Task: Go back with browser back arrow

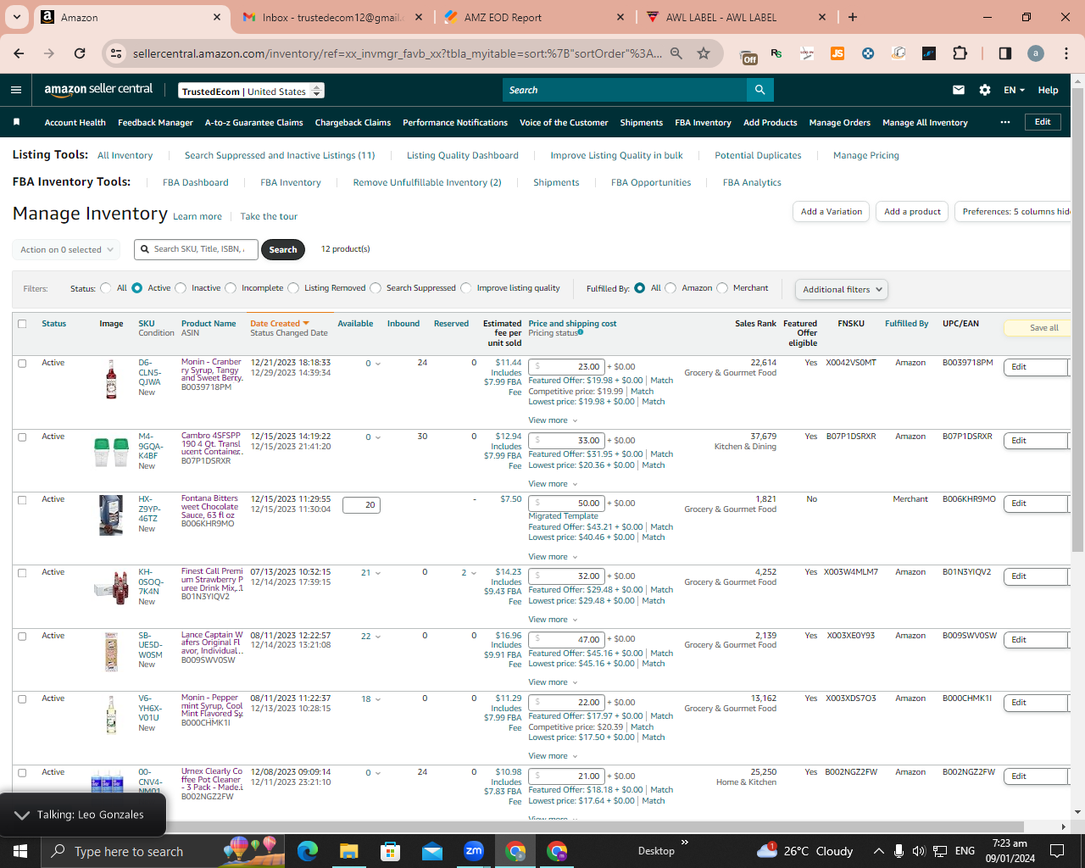Action: [19, 53]
